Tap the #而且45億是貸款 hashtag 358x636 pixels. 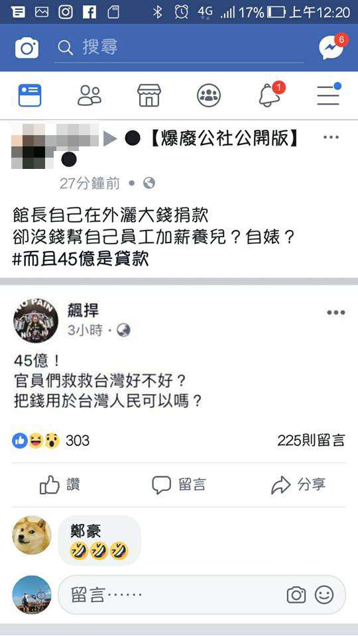80,260
